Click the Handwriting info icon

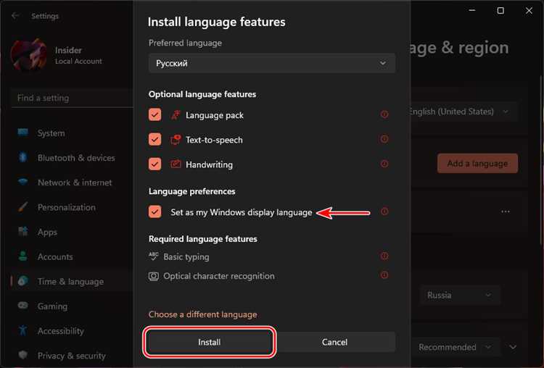pos(384,164)
